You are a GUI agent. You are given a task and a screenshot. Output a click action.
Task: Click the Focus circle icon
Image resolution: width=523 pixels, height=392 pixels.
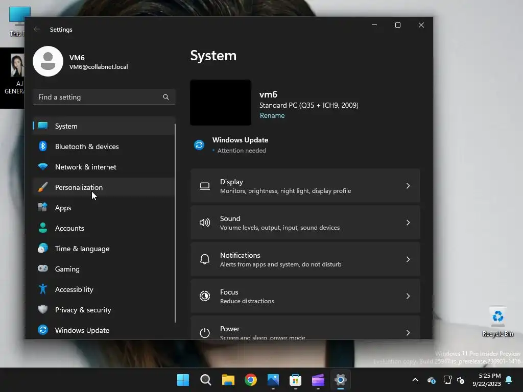click(205, 296)
